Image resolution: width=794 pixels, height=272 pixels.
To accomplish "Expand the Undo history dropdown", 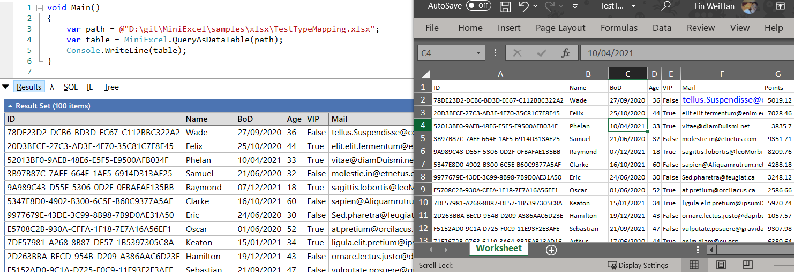I will pyautogui.click(x=536, y=6).
